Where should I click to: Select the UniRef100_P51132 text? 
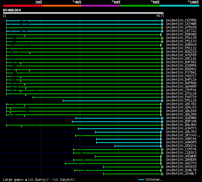coord(181,48)
